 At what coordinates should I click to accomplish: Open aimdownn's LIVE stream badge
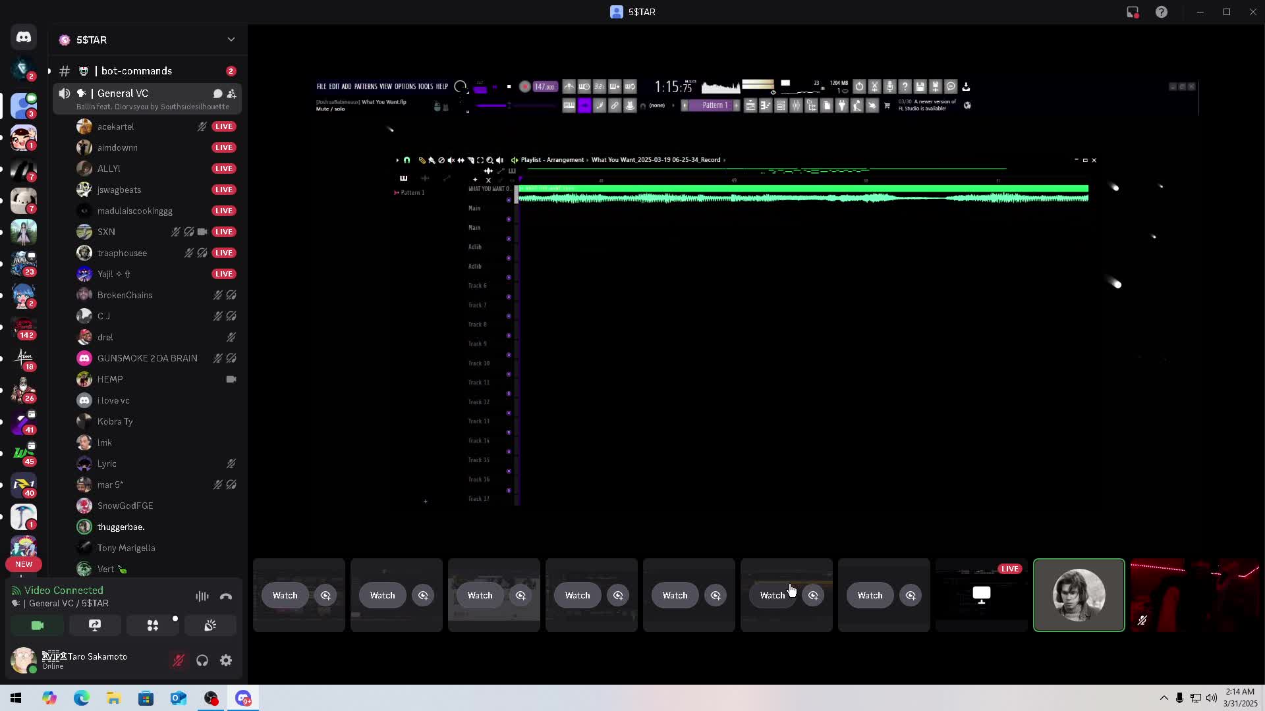tap(224, 147)
